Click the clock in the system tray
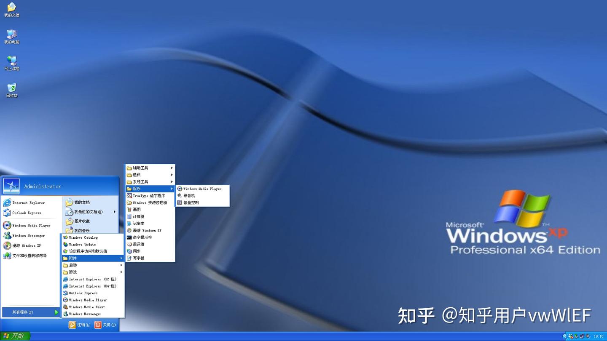The width and height of the screenshot is (607, 341). [x=599, y=336]
